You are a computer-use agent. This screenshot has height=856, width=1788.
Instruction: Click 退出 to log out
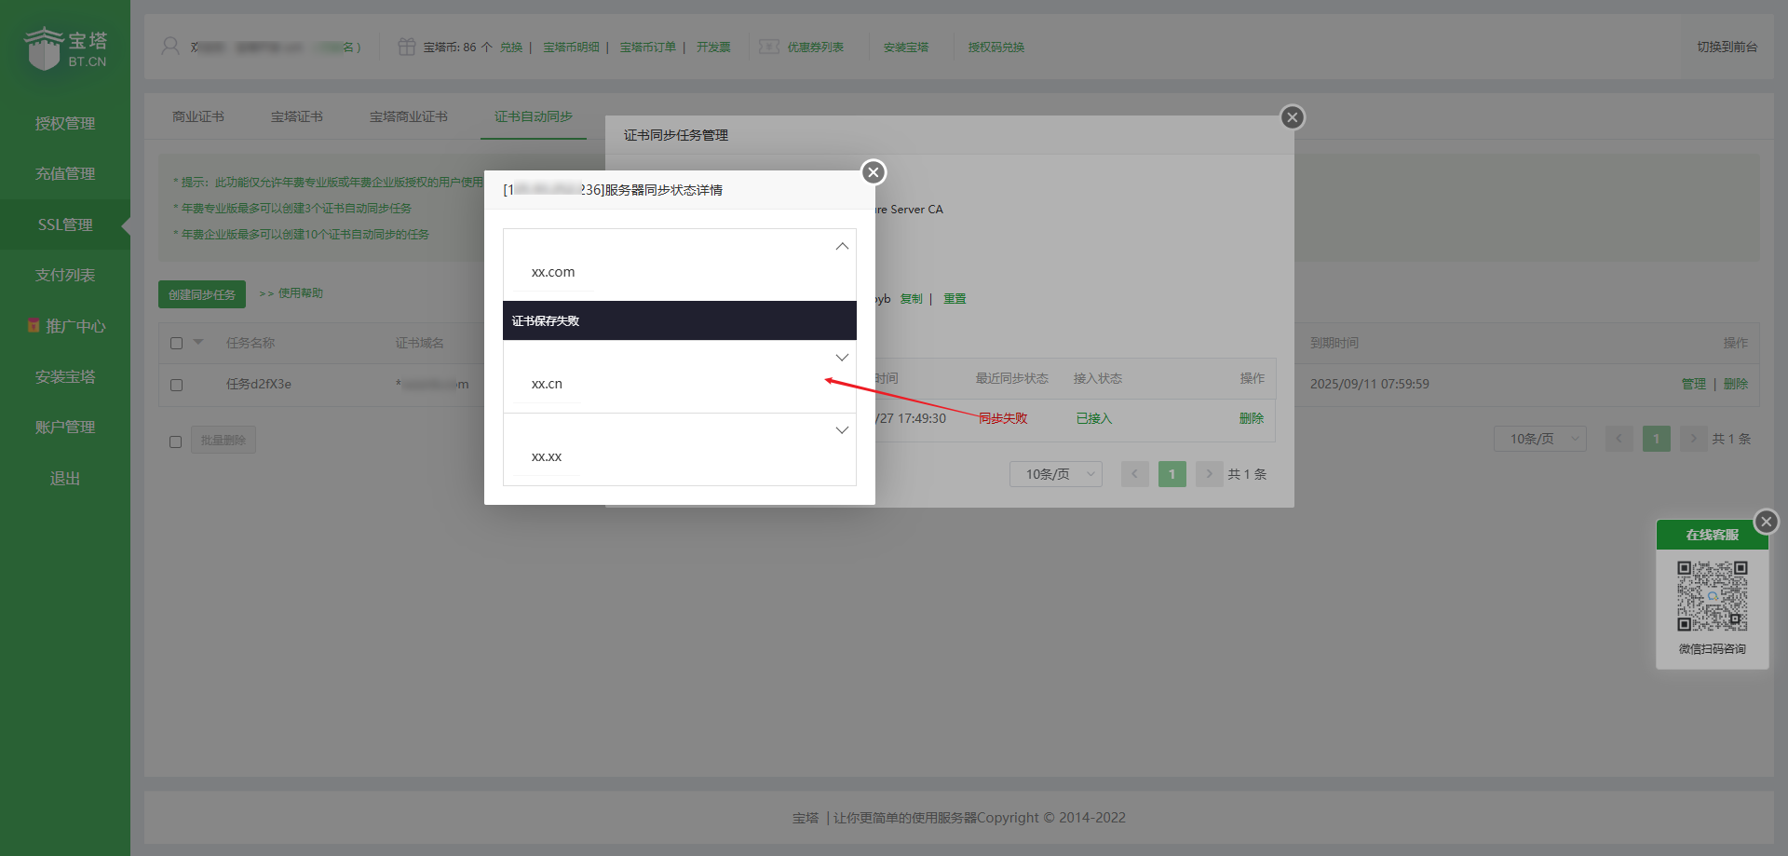tap(65, 478)
